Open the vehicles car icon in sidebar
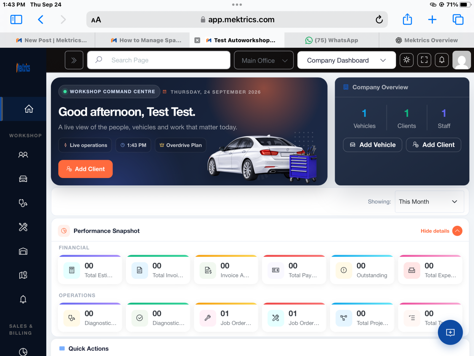Image resolution: width=474 pixels, height=356 pixels. pyautogui.click(x=23, y=179)
